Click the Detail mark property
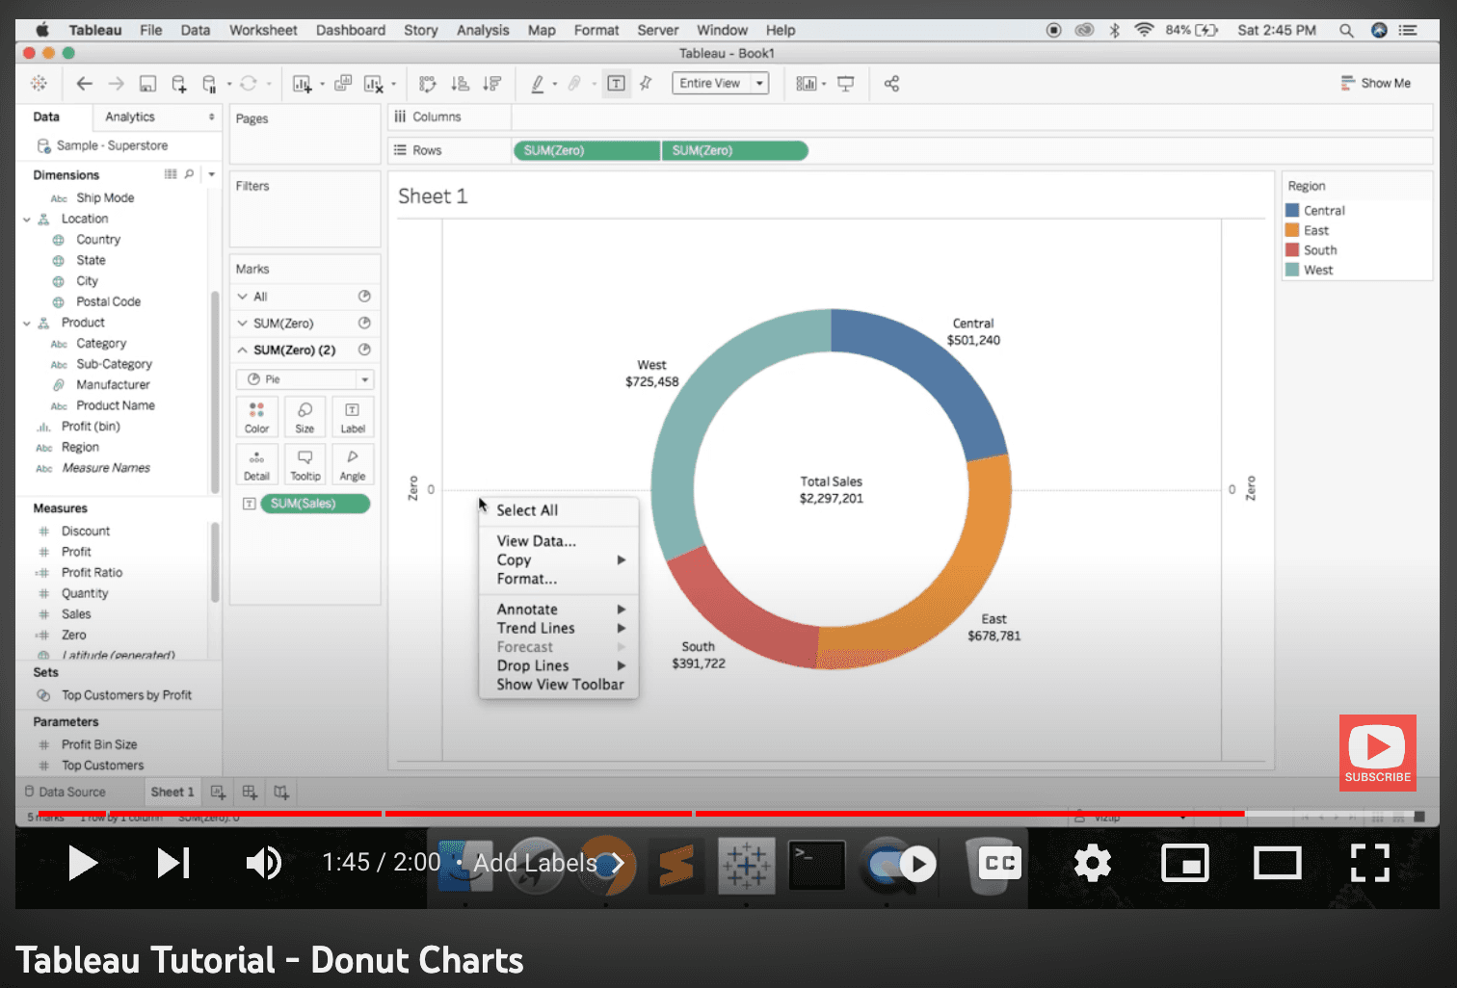The image size is (1457, 988). [256, 464]
